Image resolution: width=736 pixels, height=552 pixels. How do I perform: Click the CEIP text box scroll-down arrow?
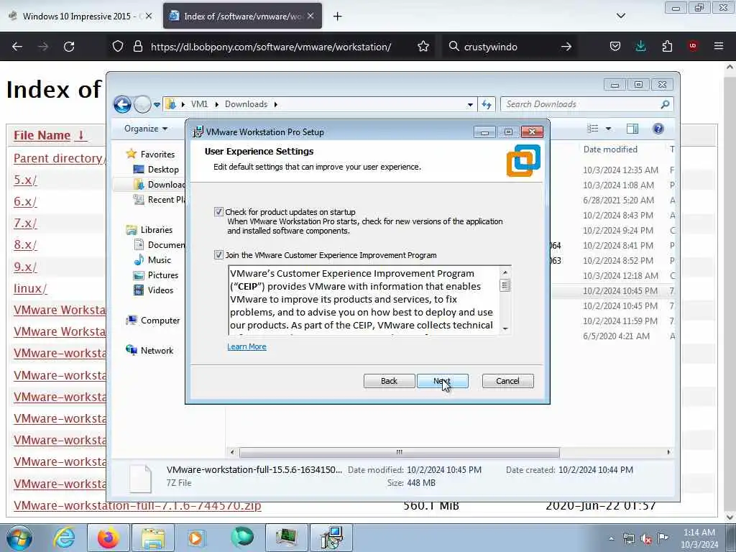tap(505, 329)
